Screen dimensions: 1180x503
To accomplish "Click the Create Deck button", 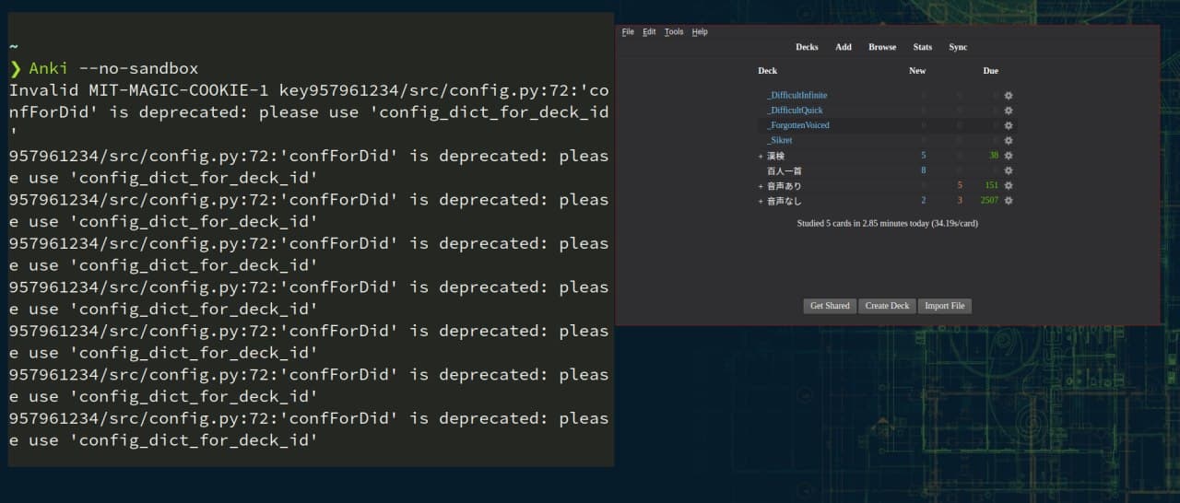I will pyautogui.click(x=887, y=306).
